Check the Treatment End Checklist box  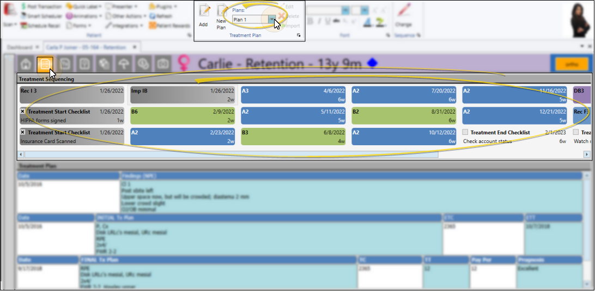point(465,132)
